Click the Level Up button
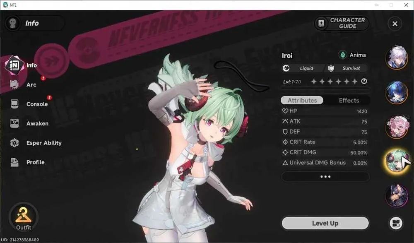414x243 pixels. click(325, 223)
